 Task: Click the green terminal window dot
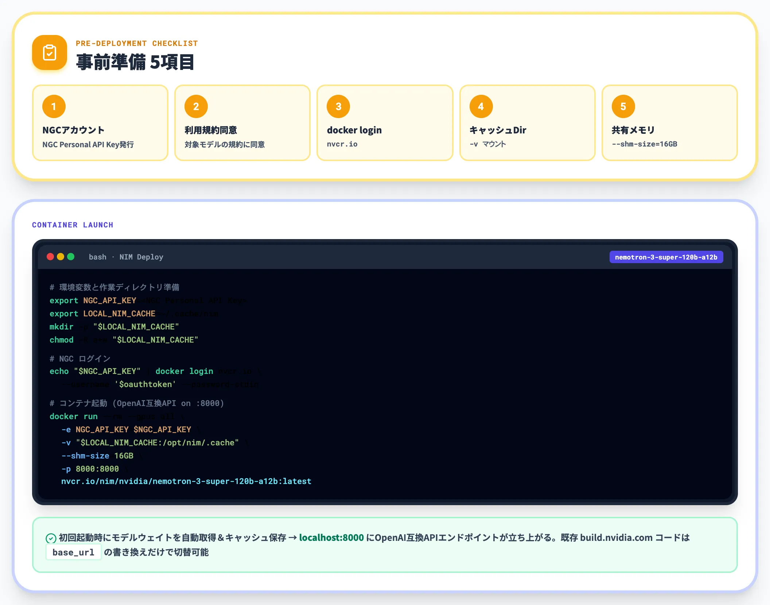(x=71, y=257)
